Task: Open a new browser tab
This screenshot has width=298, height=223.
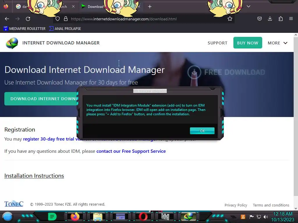Action: coord(150,7)
